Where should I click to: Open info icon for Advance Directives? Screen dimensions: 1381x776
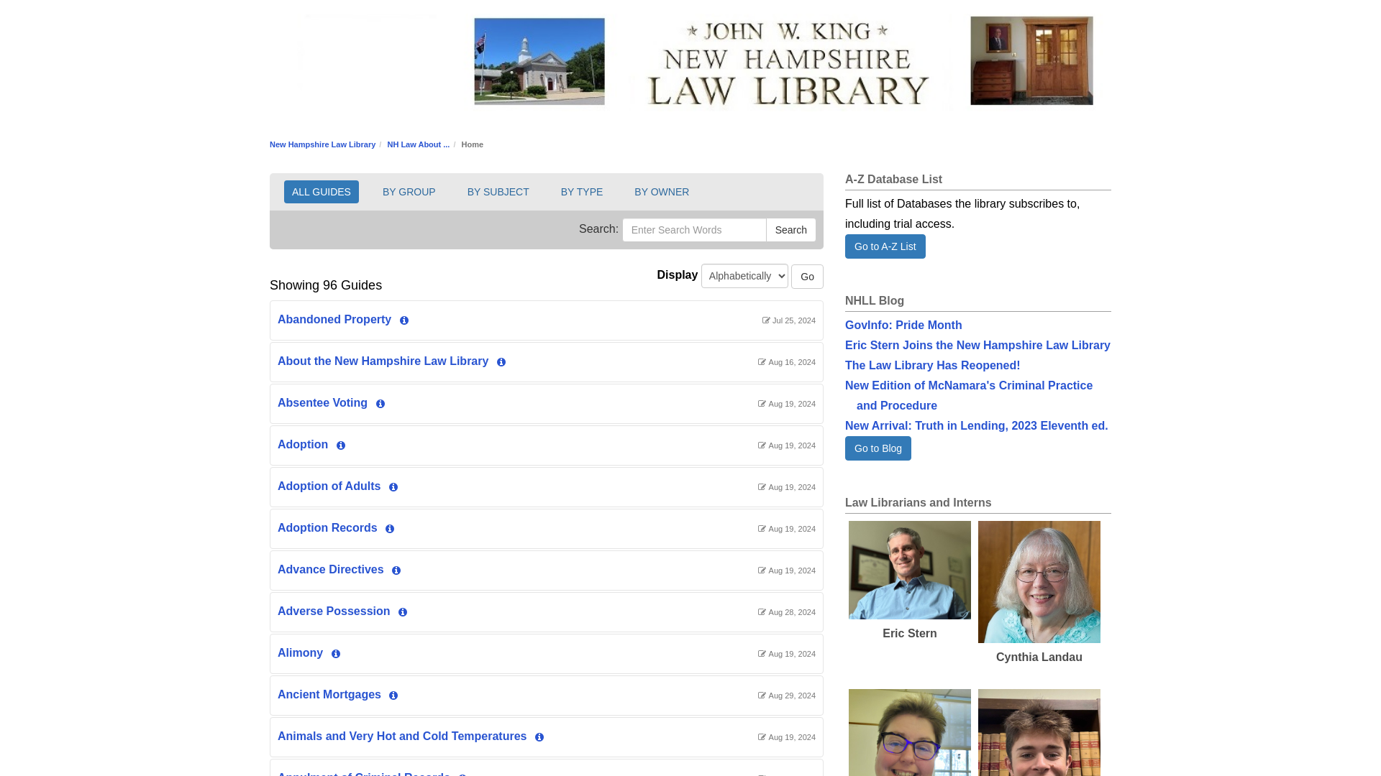point(396,571)
